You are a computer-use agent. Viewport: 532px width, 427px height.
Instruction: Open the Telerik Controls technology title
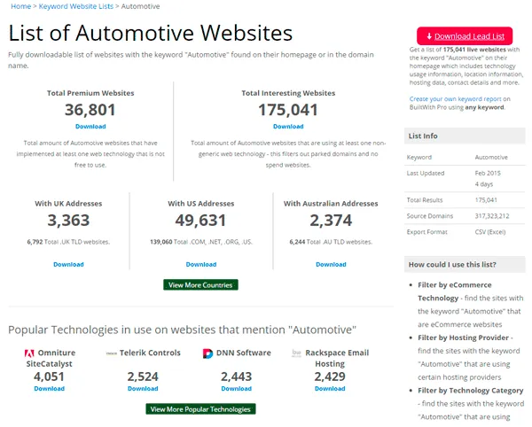150,353
